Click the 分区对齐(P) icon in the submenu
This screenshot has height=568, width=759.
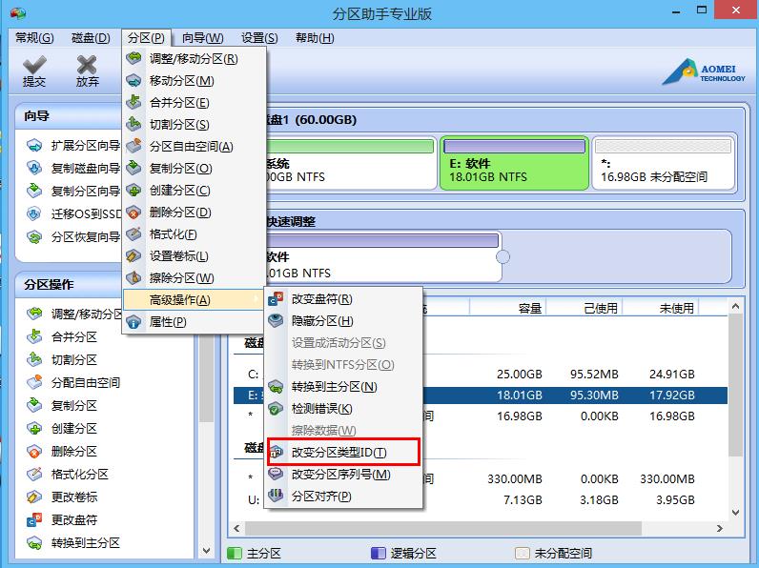(276, 496)
